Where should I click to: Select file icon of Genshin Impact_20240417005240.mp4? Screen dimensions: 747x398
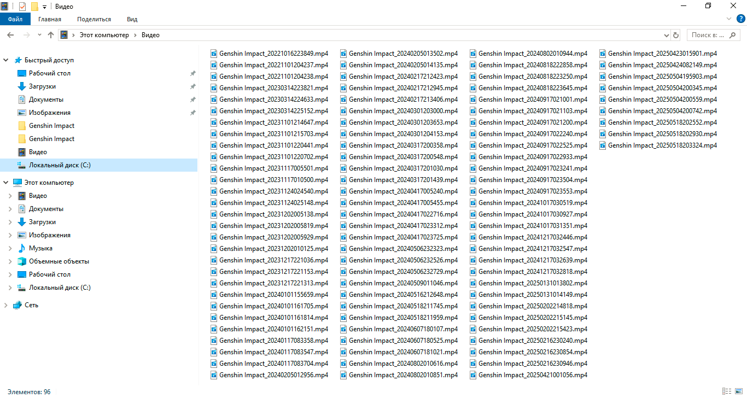point(343,191)
